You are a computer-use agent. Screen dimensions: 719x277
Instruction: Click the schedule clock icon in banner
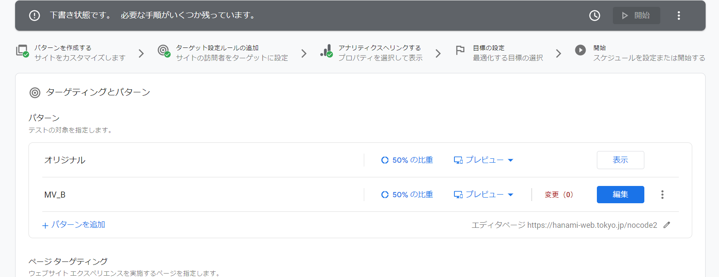pos(594,16)
